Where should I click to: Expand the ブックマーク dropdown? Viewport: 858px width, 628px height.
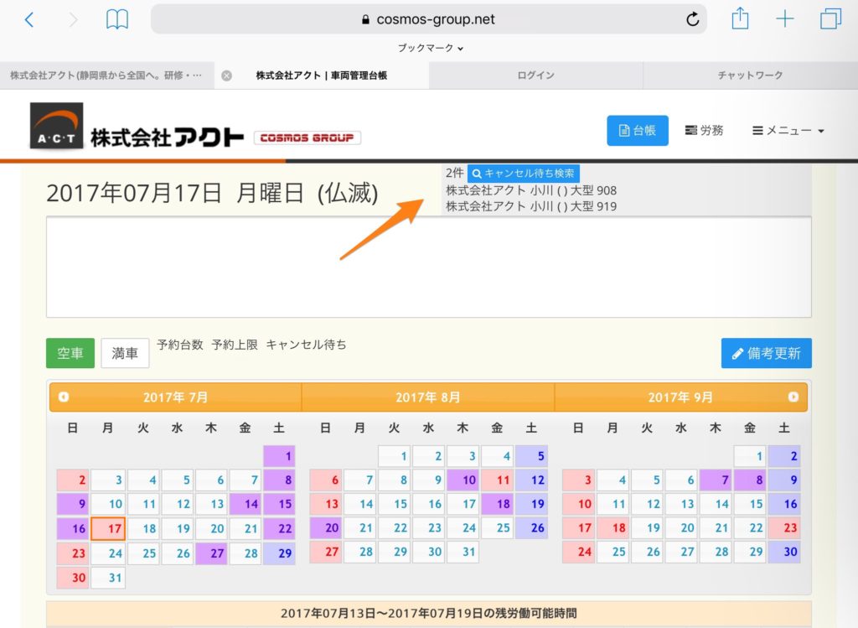tap(430, 48)
